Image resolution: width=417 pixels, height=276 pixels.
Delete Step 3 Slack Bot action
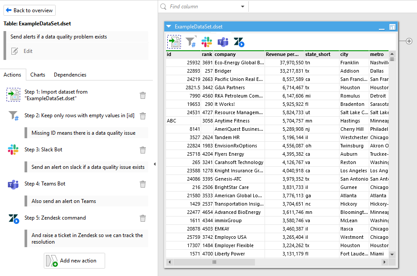(x=143, y=150)
